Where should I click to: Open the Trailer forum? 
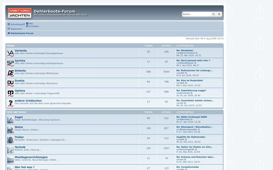19,137
